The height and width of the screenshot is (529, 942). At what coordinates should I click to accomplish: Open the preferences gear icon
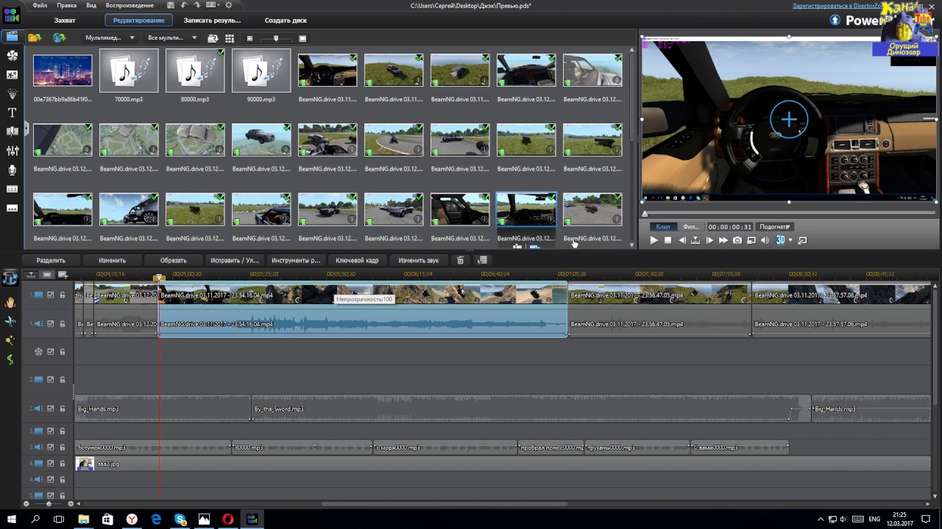point(229,5)
